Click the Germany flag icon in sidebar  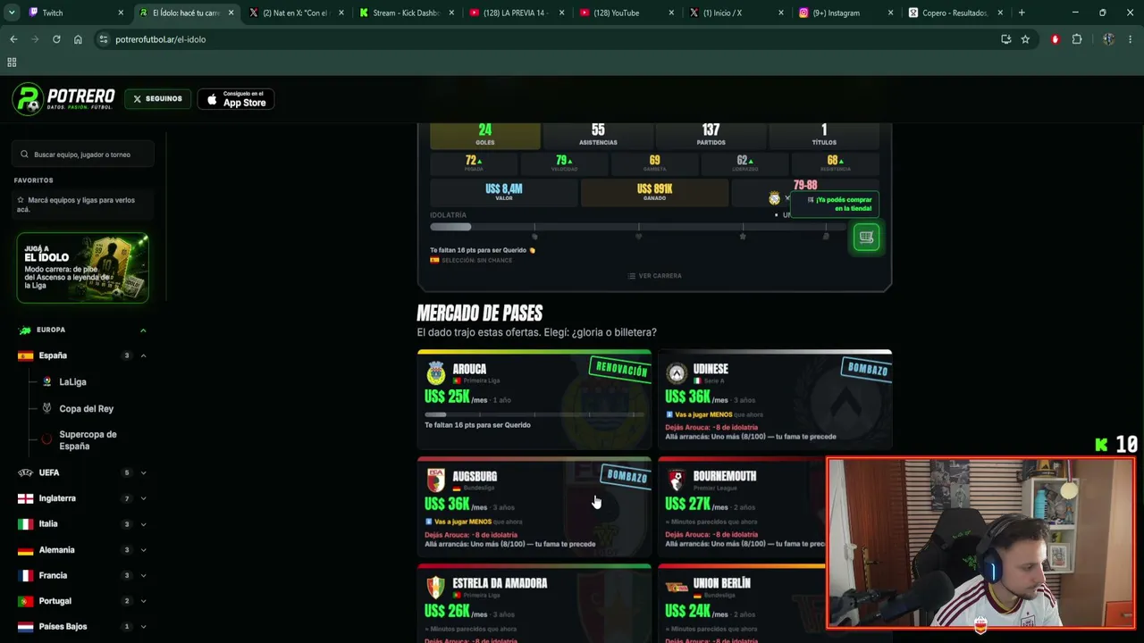tap(25, 550)
